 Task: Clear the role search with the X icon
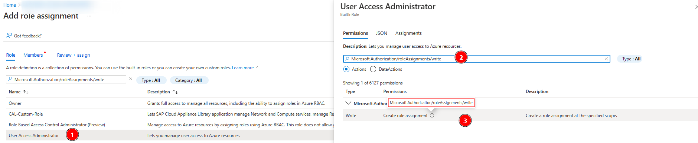coord(131,79)
